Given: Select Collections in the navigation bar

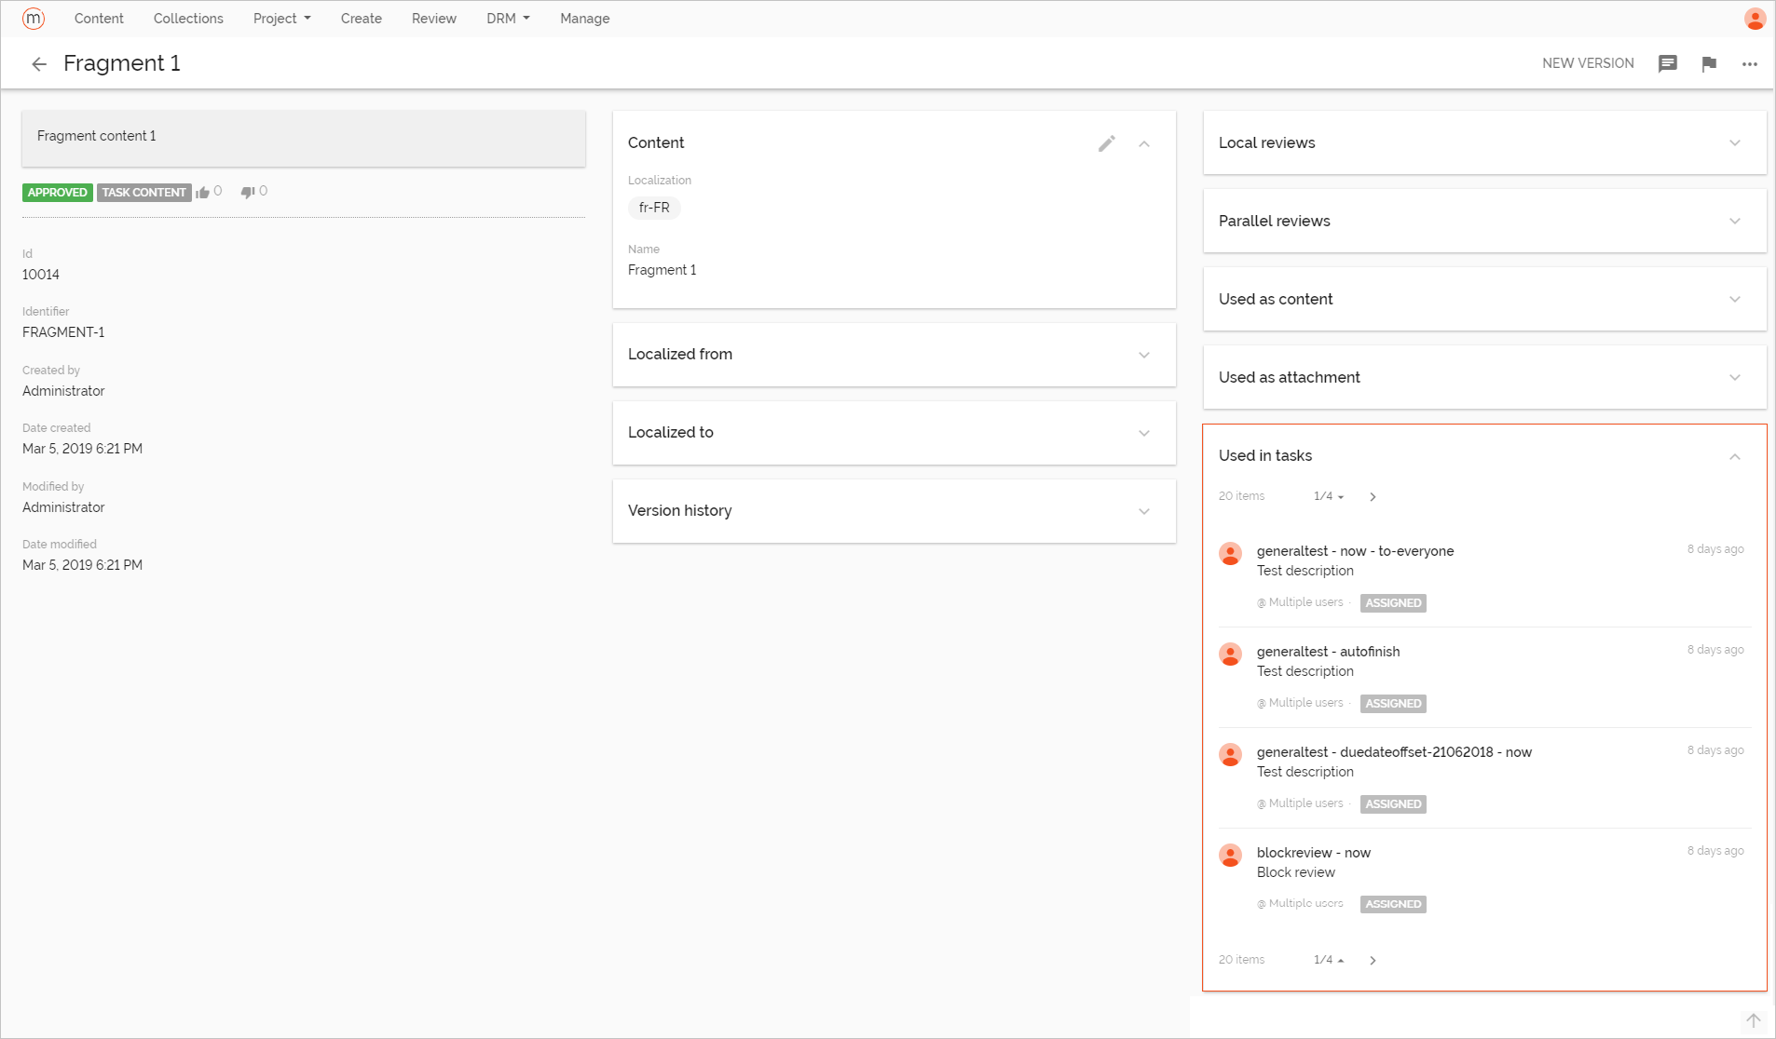Looking at the screenshot, I should (x=188, y=18).
